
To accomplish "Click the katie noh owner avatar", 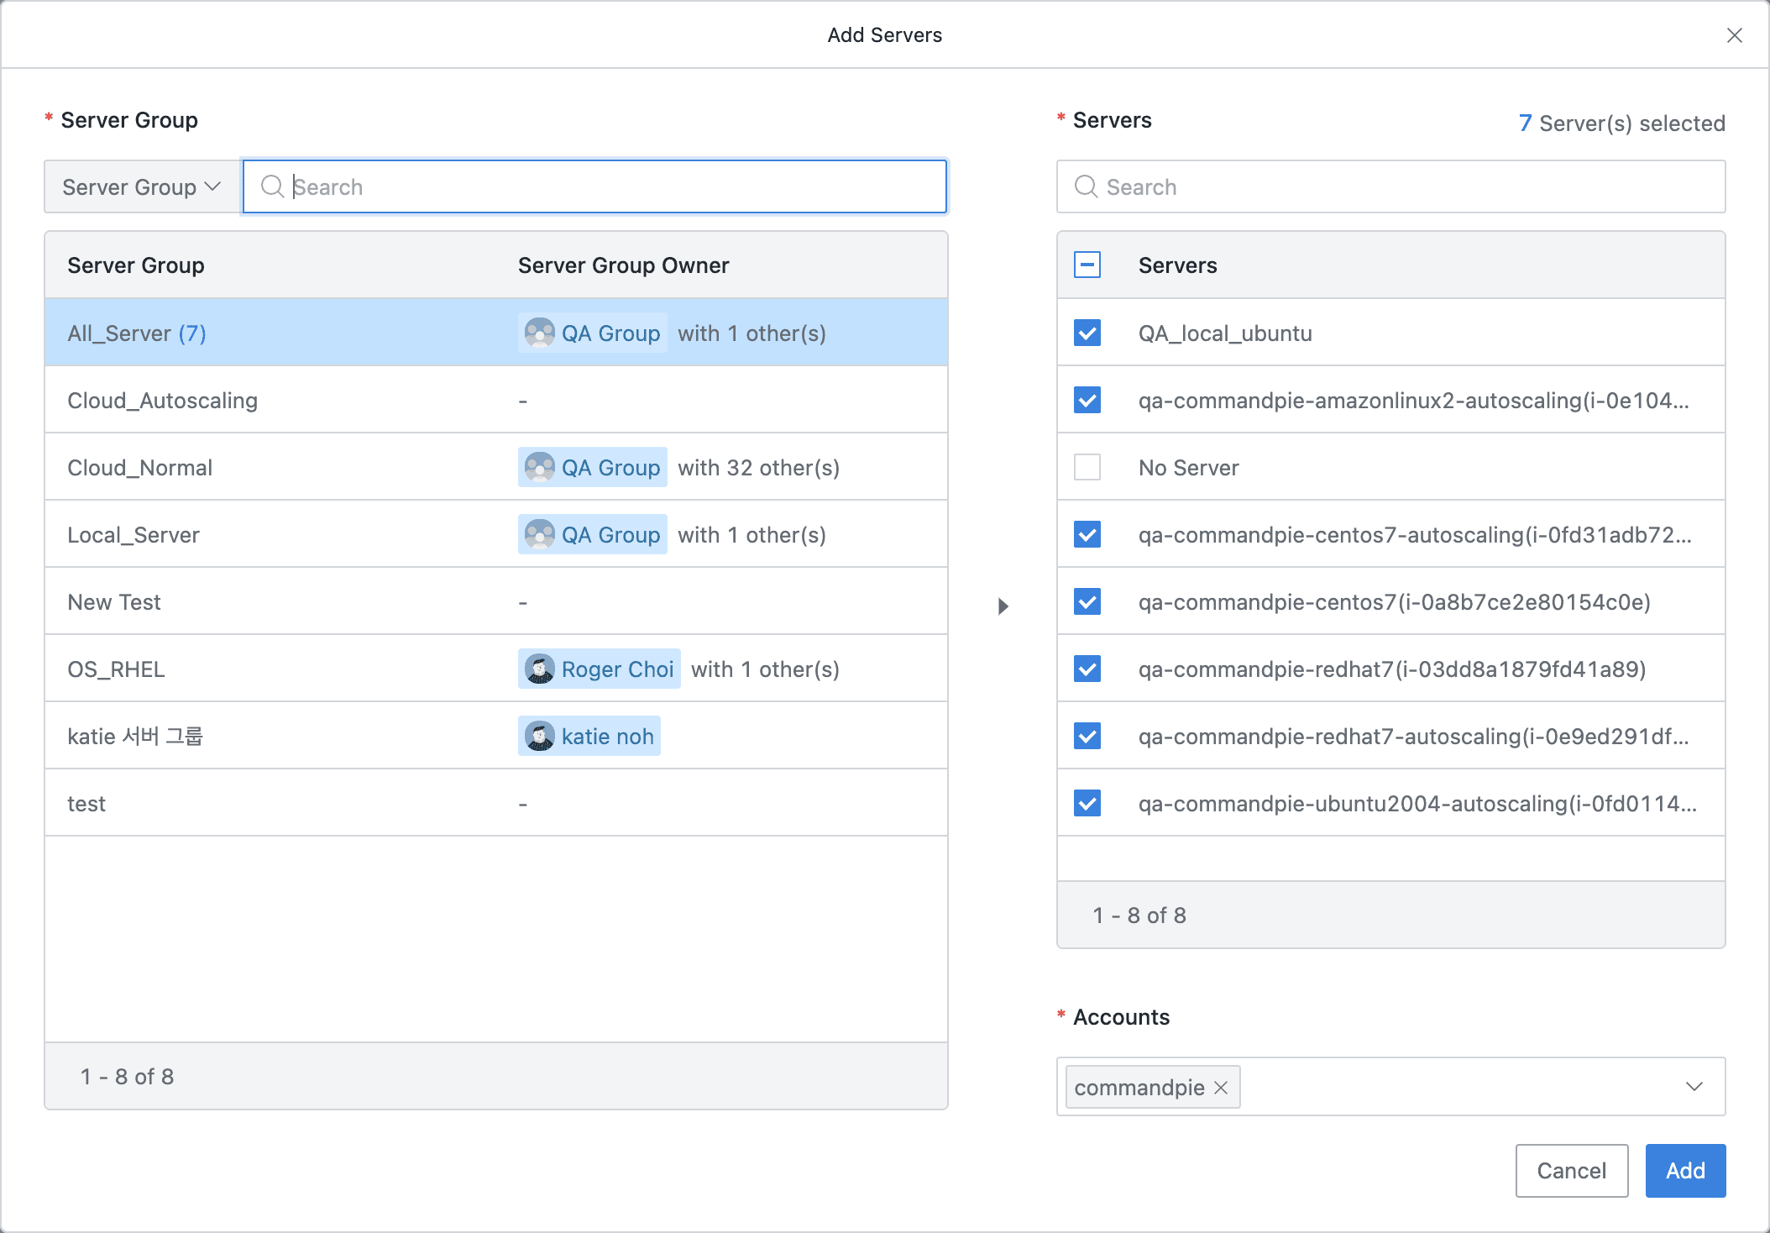I will pos(540,736).
